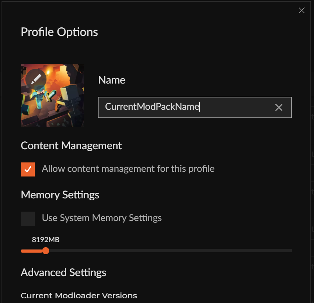The width and height of the screenshot is (314, 303).
Task: Open the Advanced Settings section heading
Action: [x=64, y=273]
